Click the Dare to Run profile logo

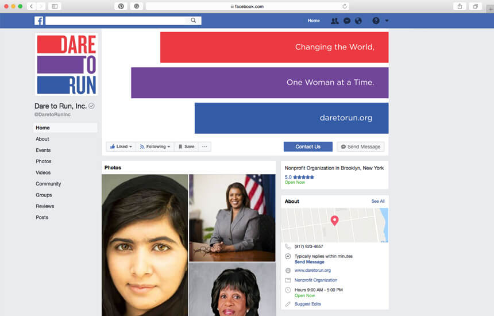pos(67,64)
